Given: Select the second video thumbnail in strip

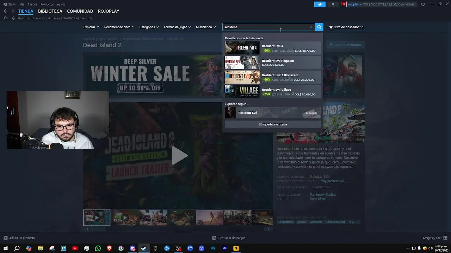Looking at the screenshot, I should (125, 218).
